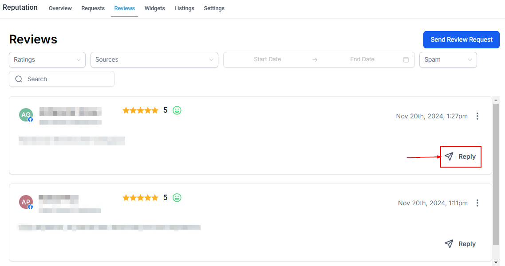
Task: Click the AG reviewer avatar
Action: [26, 115]
